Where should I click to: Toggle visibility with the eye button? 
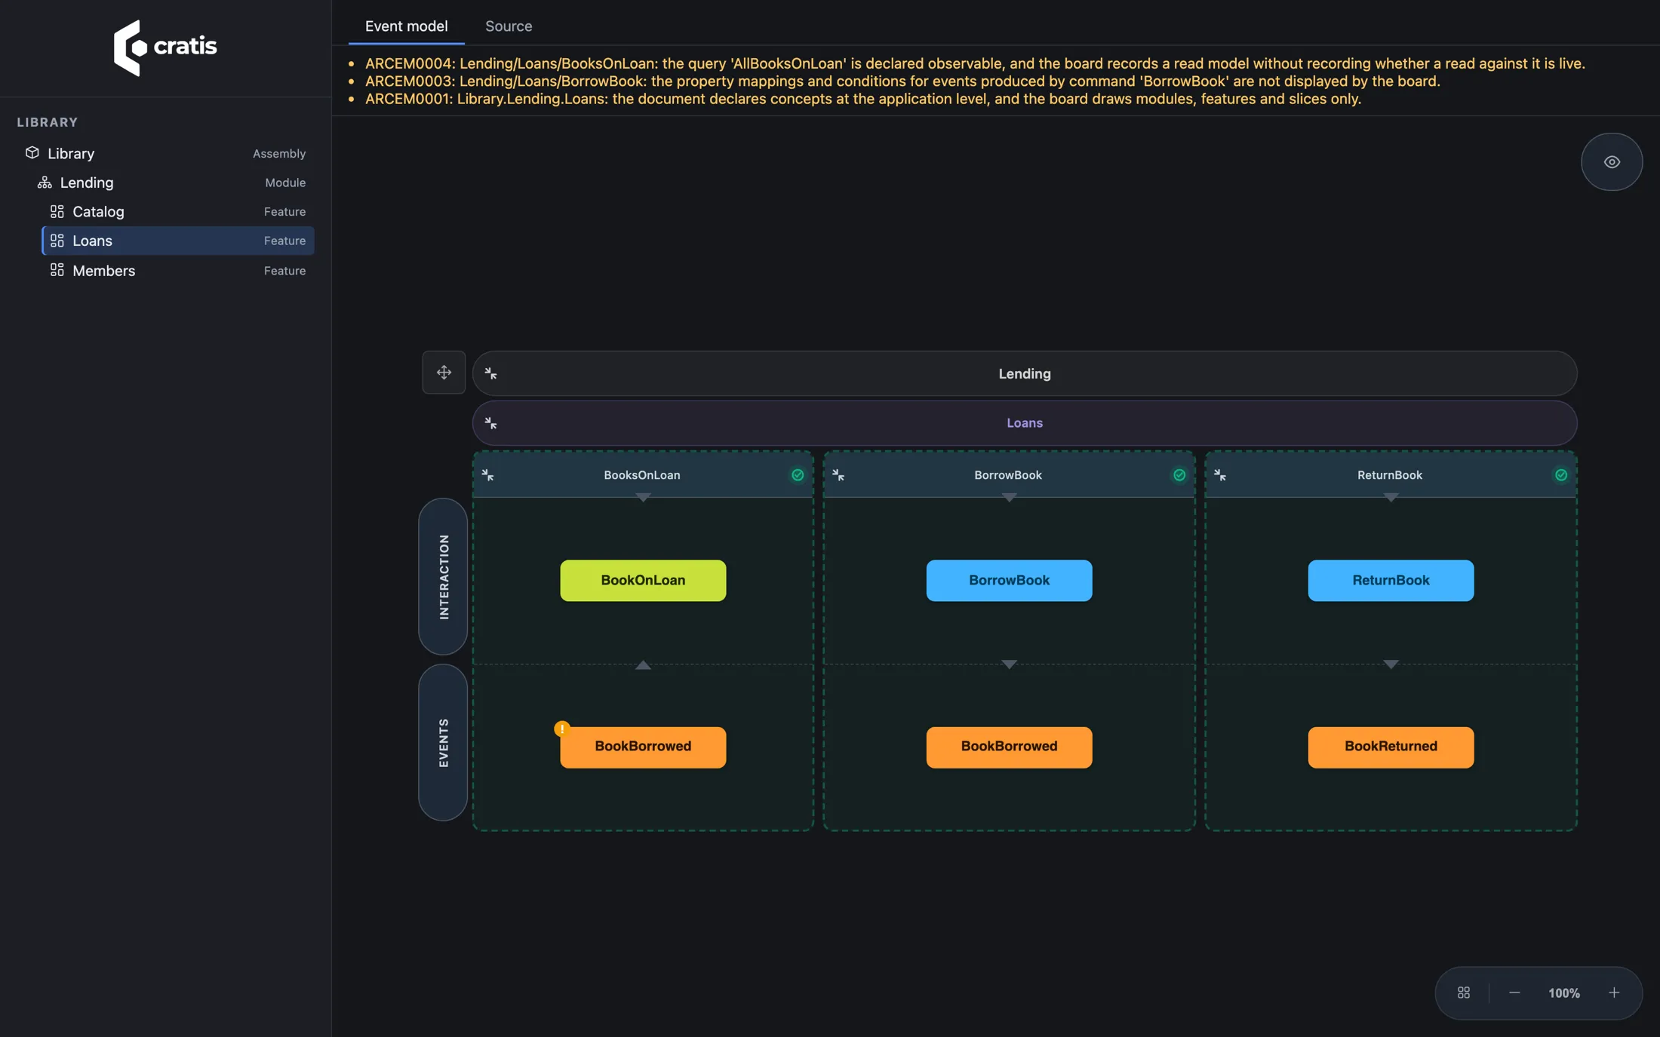pyautogui.click(x=1612, y=162)
